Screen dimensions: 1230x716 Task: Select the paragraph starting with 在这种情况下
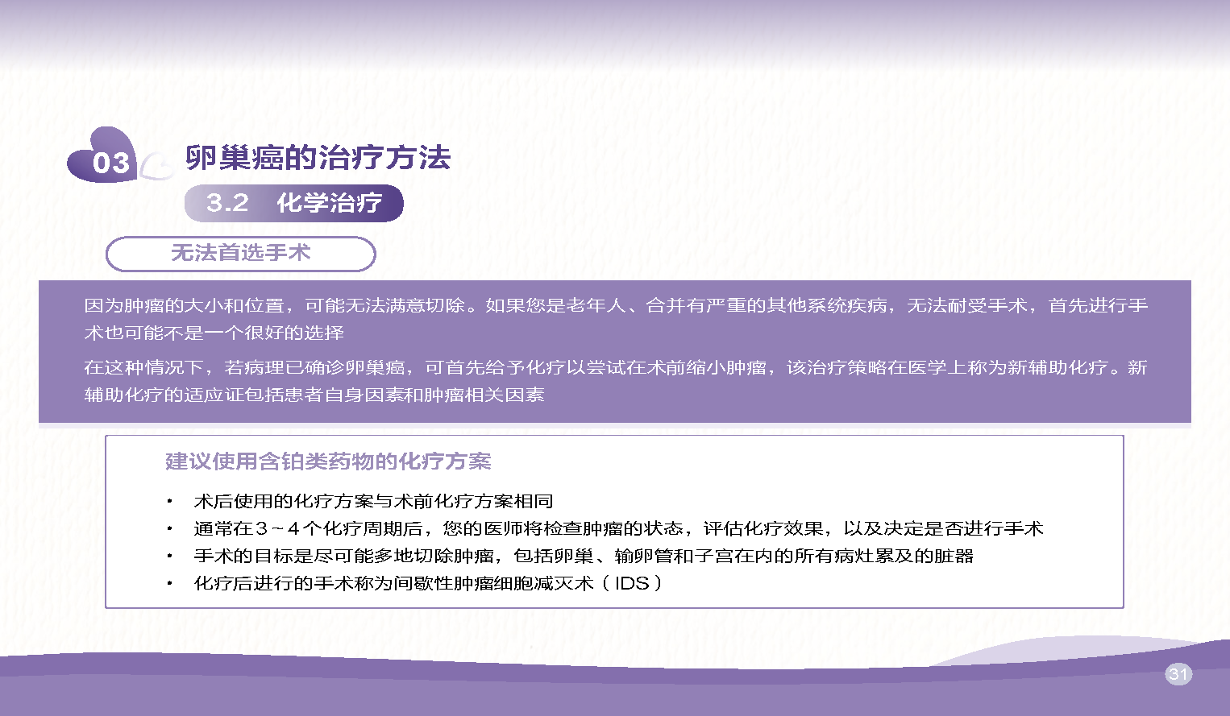[x=615, y=381]
